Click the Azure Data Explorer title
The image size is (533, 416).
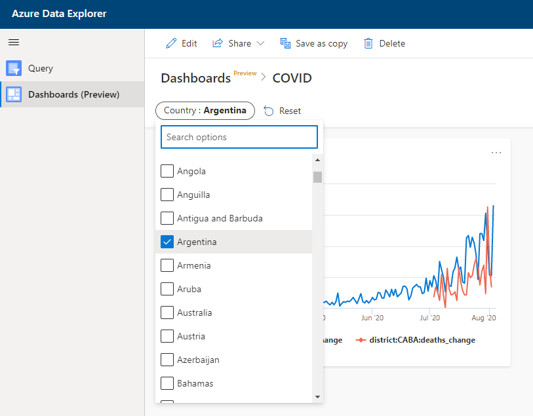(59, 14)
